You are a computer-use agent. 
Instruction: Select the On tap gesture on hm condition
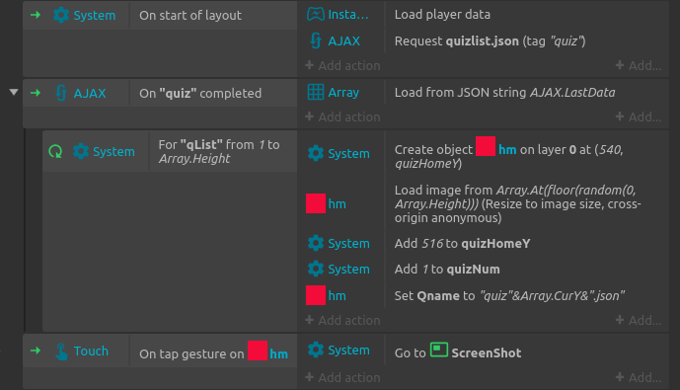click(x=213, y=351)
